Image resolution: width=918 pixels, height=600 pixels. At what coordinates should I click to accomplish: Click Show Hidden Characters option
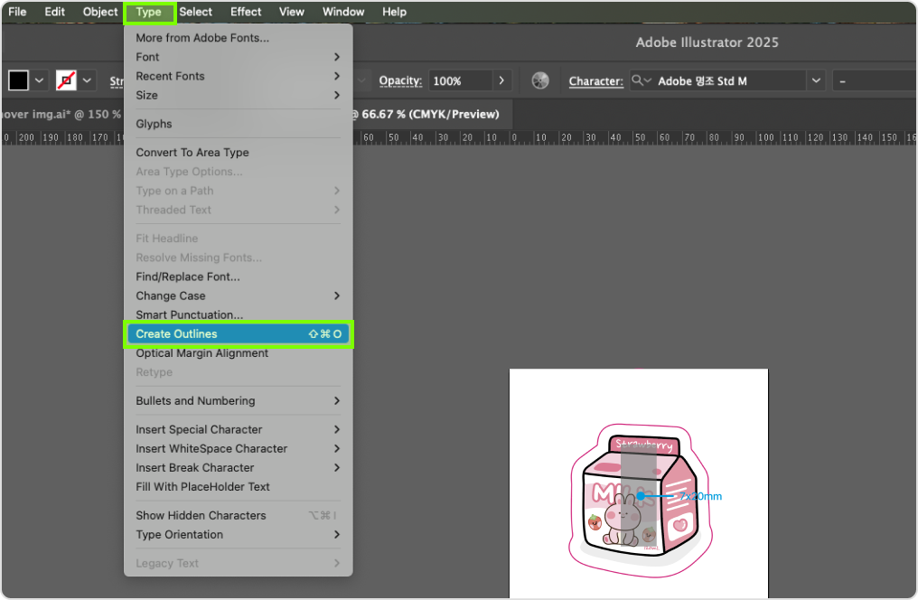[x=201, y=515]
